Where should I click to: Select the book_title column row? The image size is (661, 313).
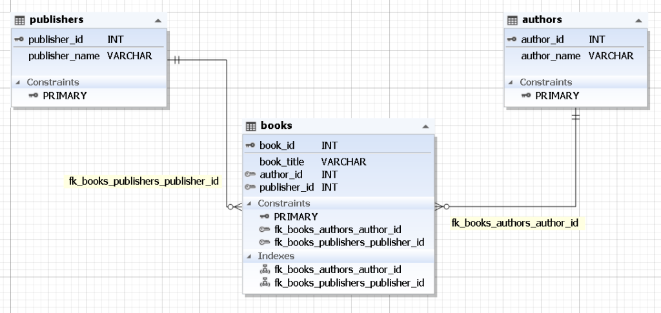[338, 162]
